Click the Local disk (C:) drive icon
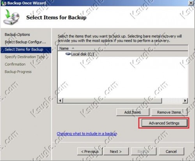 [68, 54]
